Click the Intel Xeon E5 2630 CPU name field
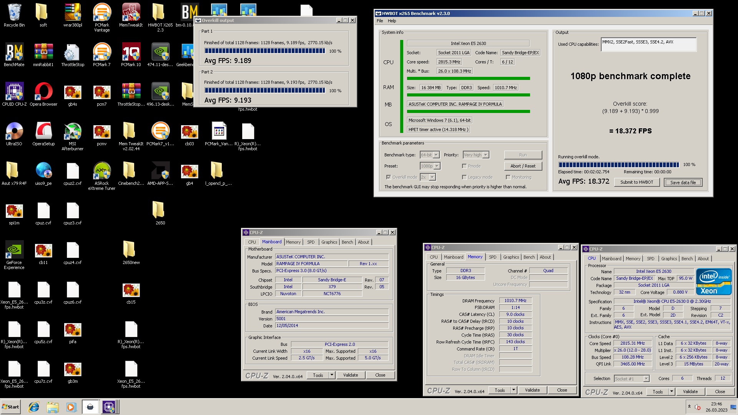 coord(468,43)
